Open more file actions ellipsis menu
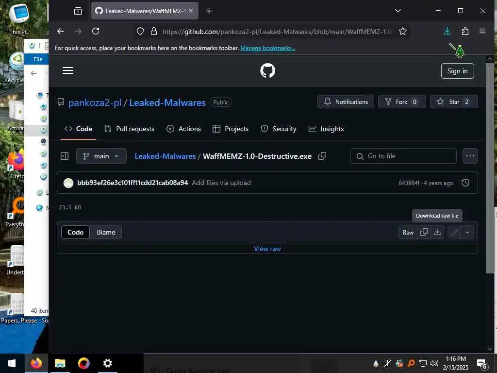 (x=470, y=156)
